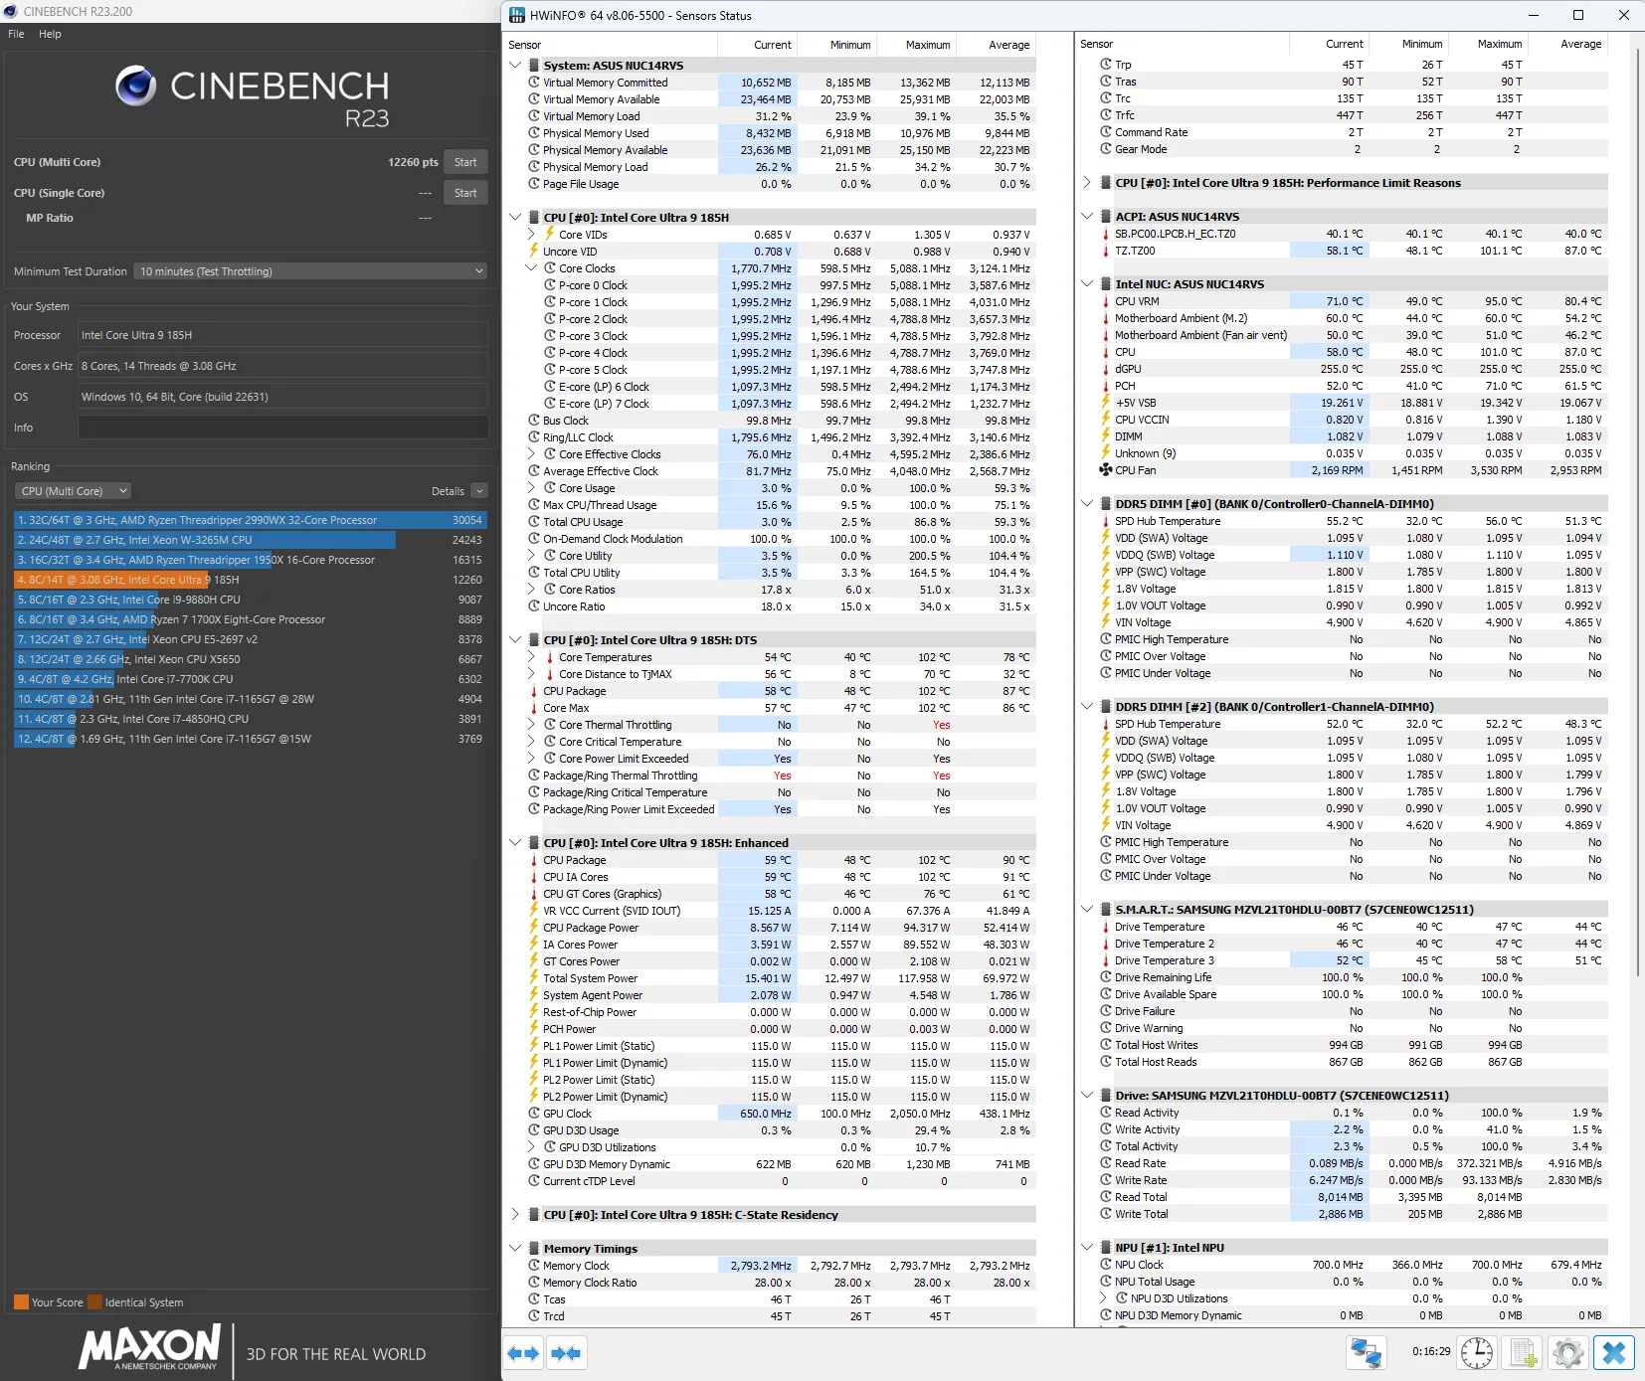Select the Threadripper 2990WX ranking entry
Viewport: 1645px width, 1381px height.
[249, 520]
